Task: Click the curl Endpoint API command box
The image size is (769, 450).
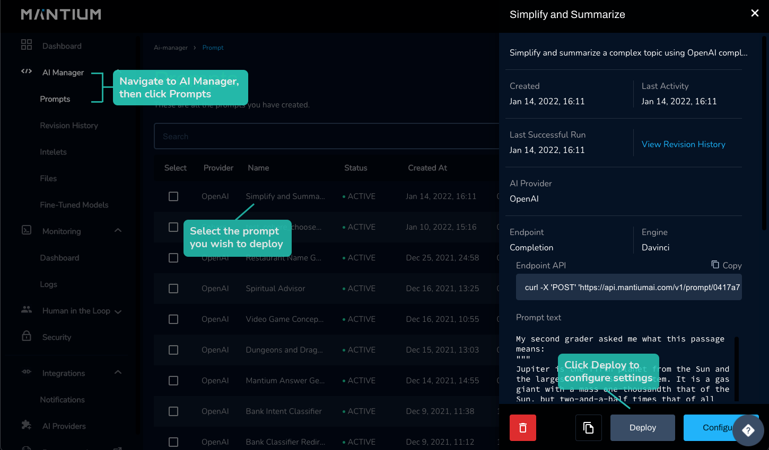Action: pyautogui.click(x=629, y=287)
